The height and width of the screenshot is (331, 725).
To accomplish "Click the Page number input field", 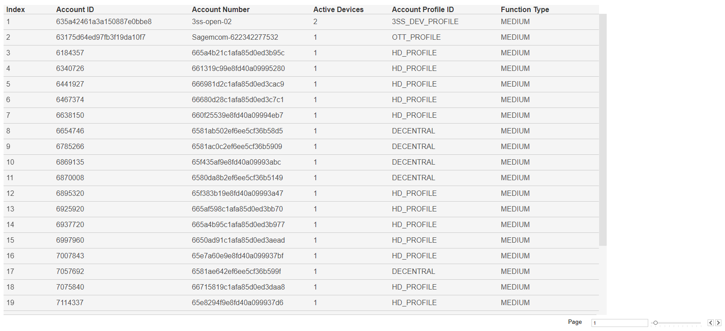I will [x=619, y=323].
